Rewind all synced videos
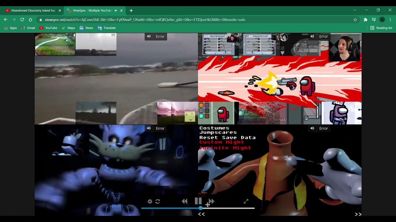 coord(184,201)
